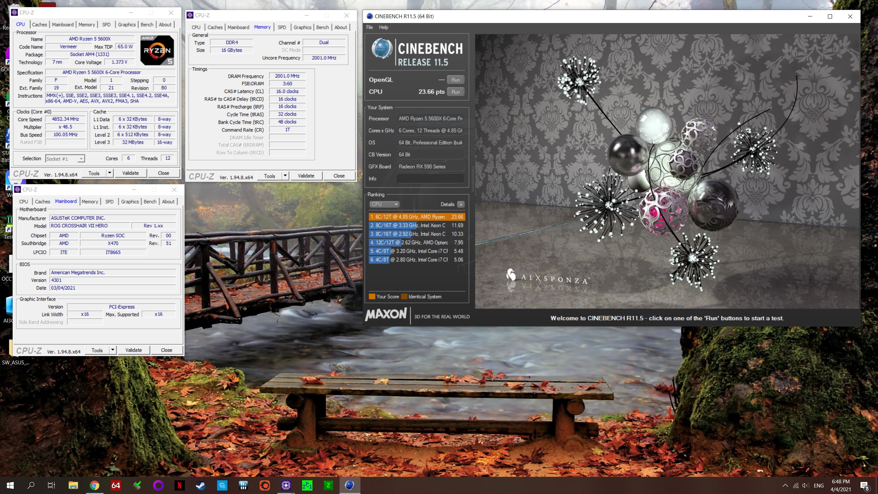Click Cinebench title bar app icon
Viewport: 878px width, 494px height.
(369, 16)
